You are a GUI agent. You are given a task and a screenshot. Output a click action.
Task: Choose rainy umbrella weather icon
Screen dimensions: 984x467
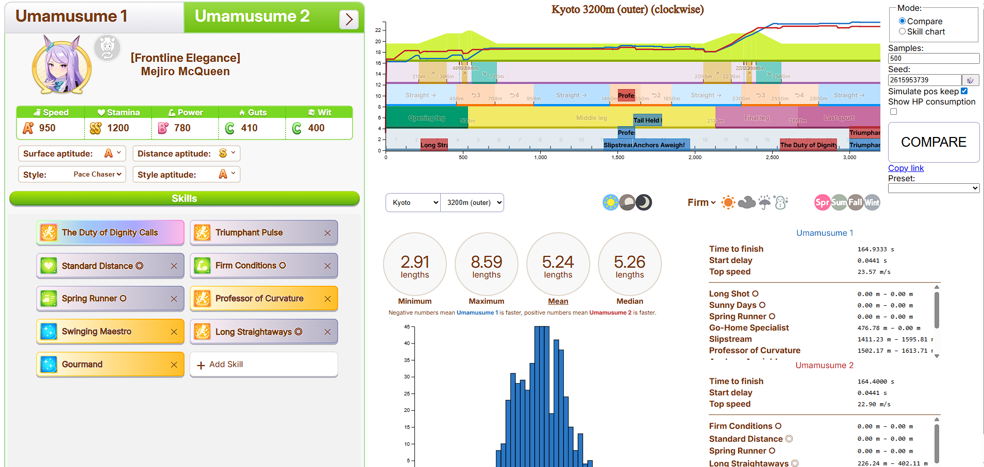tap(764, 202)
